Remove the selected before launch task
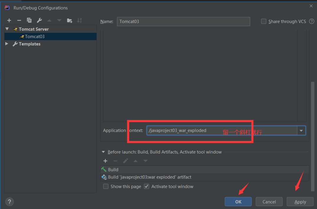This screenshot has height=209, width=317. coord(115,161)
